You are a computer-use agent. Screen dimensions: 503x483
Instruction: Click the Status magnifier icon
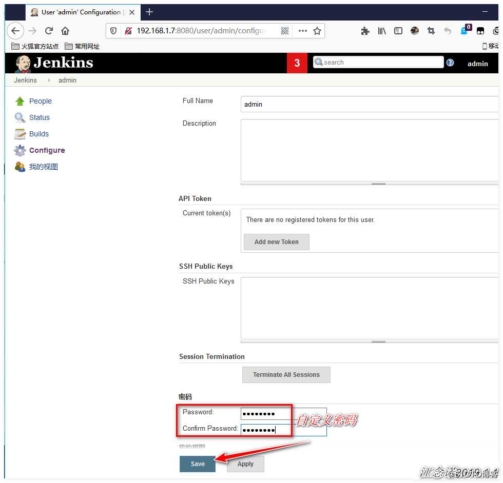[20, 117]
